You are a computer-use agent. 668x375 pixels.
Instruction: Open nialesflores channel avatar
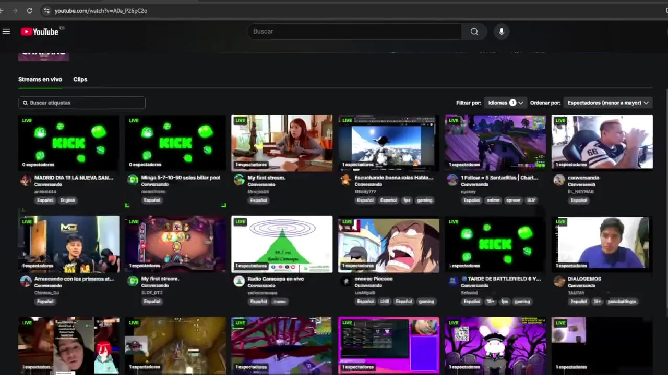133,180
